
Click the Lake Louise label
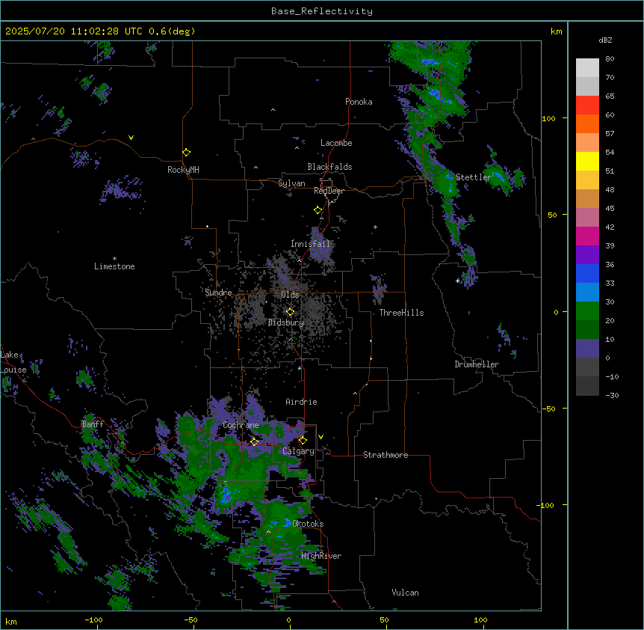point(13,362)
